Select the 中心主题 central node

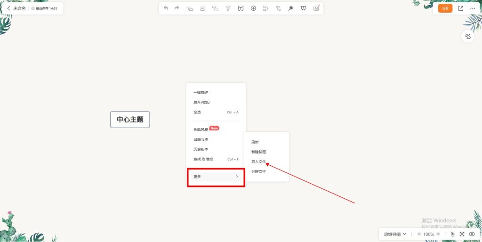coord(130,120)
